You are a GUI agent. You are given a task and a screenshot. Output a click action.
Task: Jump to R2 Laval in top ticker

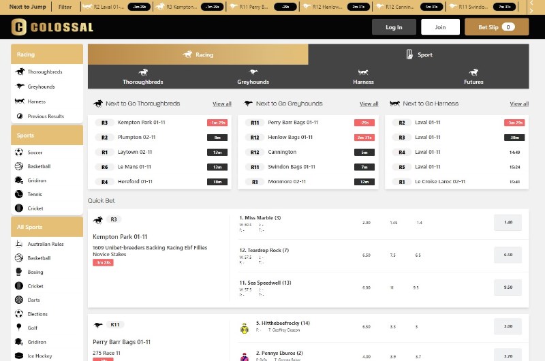pyautogui.click(x=116, y=7)
